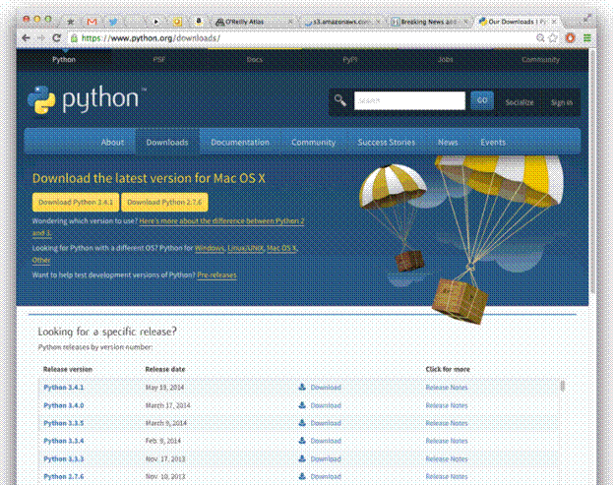Reload the page with the refresh icon
Screen dimensions: 614x486
click(56, 38)
